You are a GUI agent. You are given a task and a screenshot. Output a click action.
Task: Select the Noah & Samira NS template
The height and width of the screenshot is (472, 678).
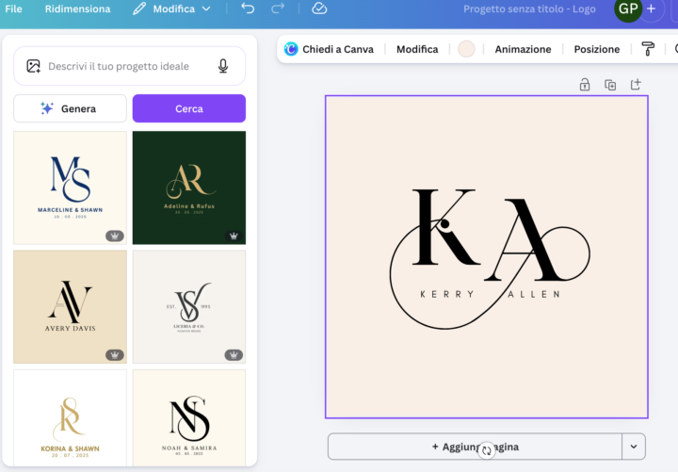[189, 418]
